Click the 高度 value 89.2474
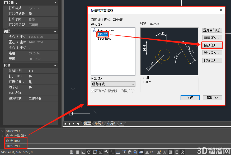The height and width of the screenshot is (155, 231). click(43, 53)
